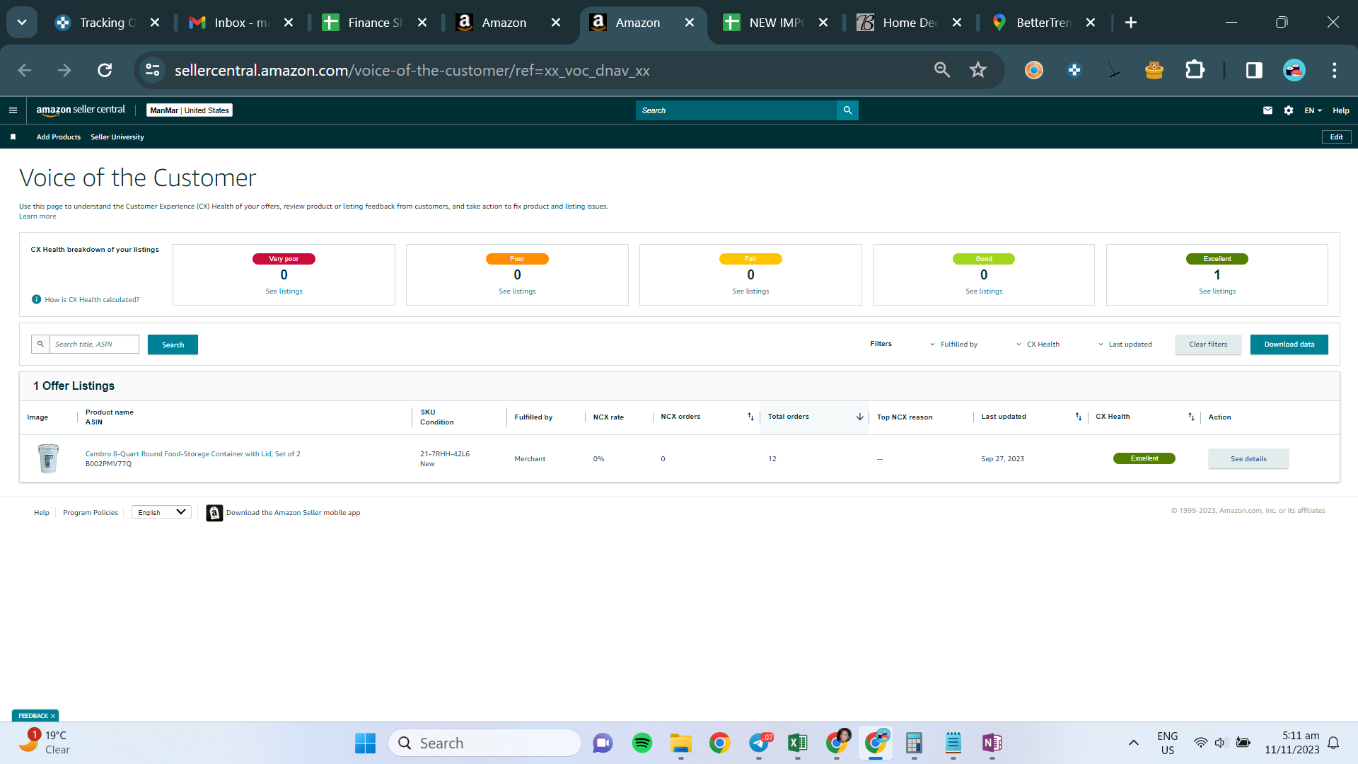The image size is (1358, 764).
Task: Click the Amazon Seller Central logo
Action: tap(81, 110)
